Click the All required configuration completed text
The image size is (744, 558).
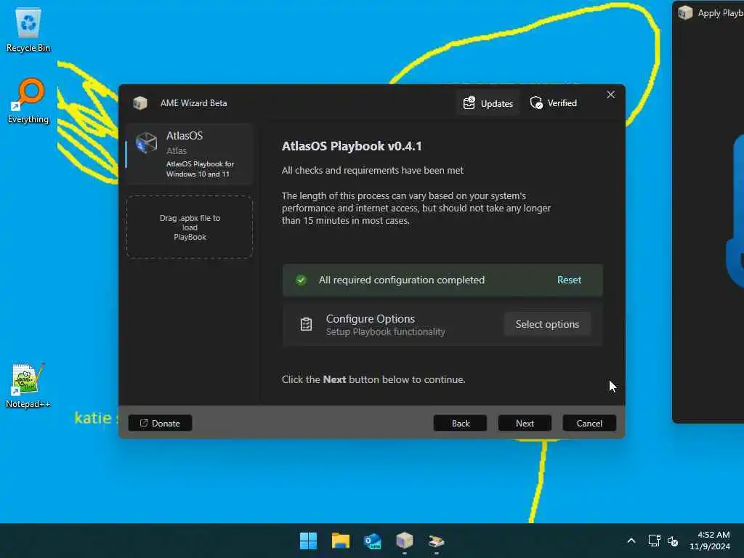[402, 280]
